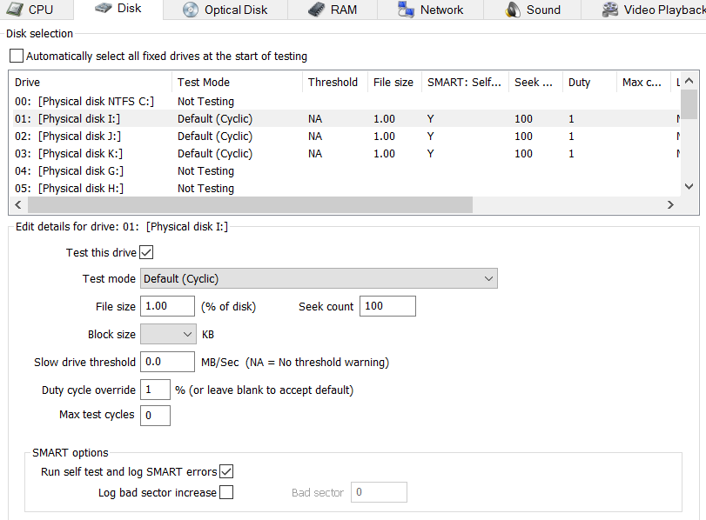Select drive 02: Physical disk J:
Image resolution: width=706 pixels, height=520 pixels.
pos(345,137)
